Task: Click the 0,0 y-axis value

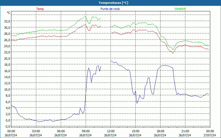Action: [8, 120]
